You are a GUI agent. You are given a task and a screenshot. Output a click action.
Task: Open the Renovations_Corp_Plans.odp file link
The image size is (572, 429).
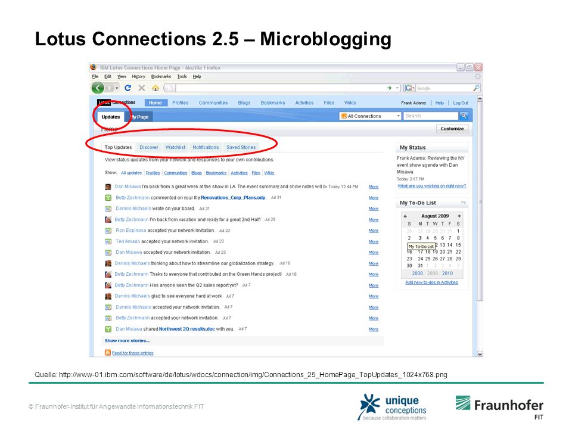point(233,198)
